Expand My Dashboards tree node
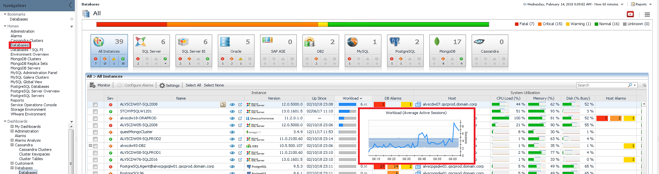 coord(12,127)
